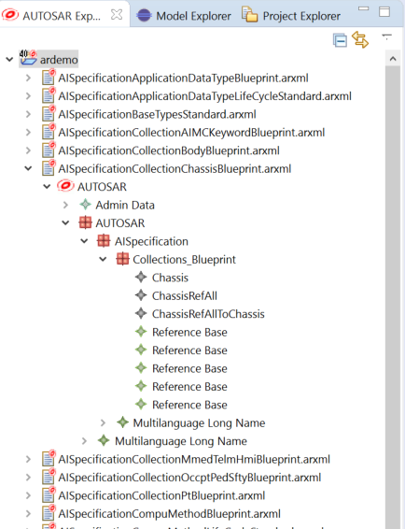Click AISpecificationCollectionPtBlueprint.arxml file icon
The image size is (405, 529).
tap(49, 495)
